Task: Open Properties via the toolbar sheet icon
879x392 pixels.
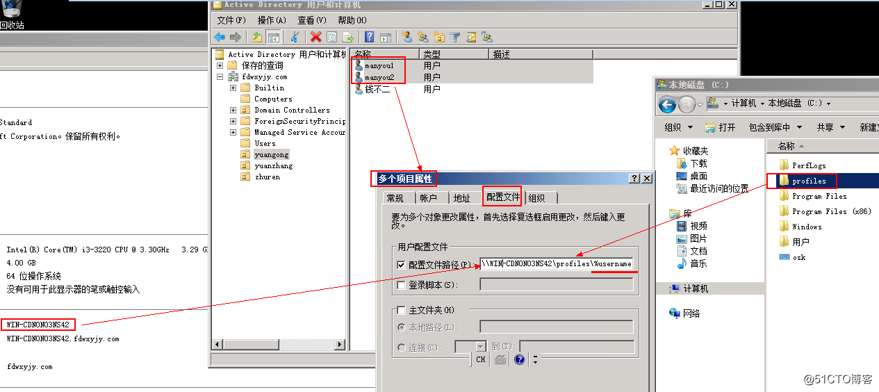Action: point(331,37)
